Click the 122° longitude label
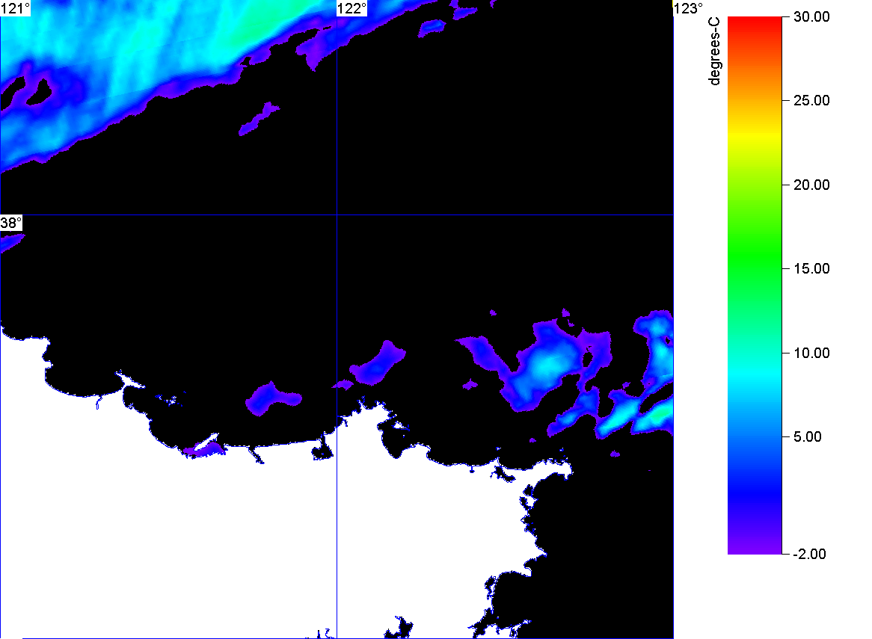The width and height of the screenshot is (872, 639). [x=352, y=8]
